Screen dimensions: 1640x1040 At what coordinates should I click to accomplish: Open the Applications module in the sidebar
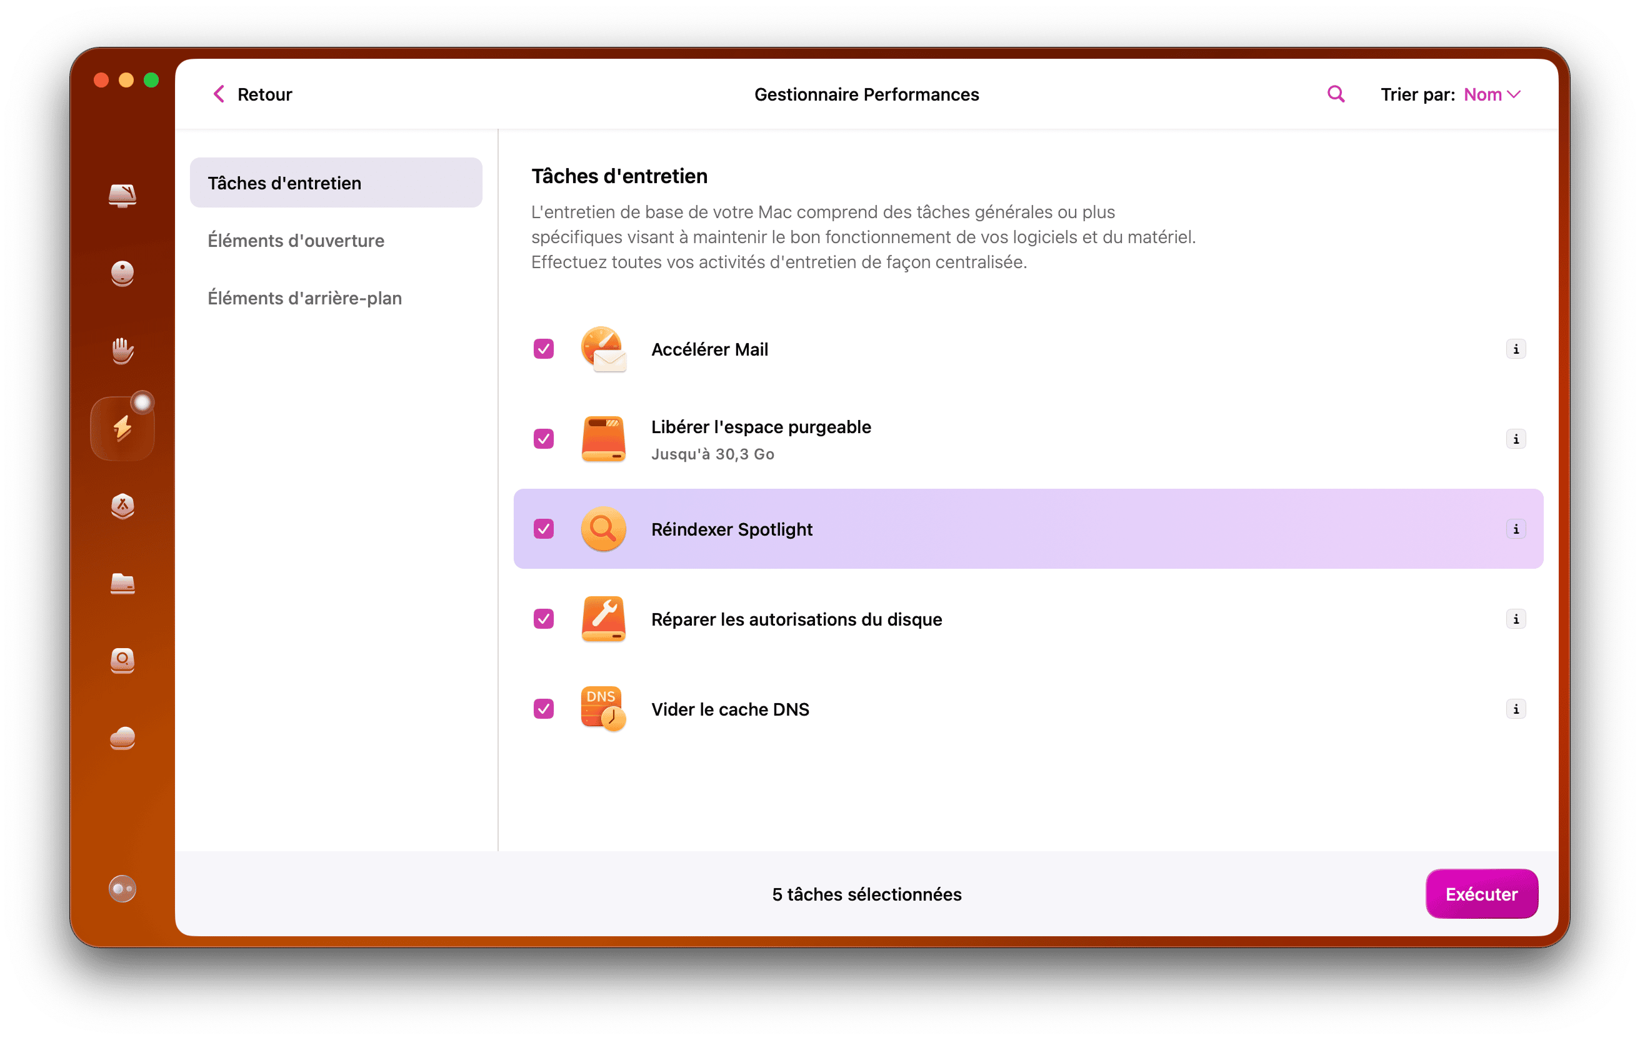click(122, 274)
